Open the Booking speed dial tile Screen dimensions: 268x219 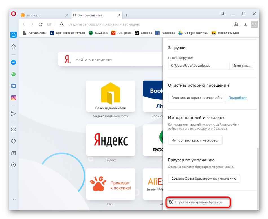pos(153,96)
